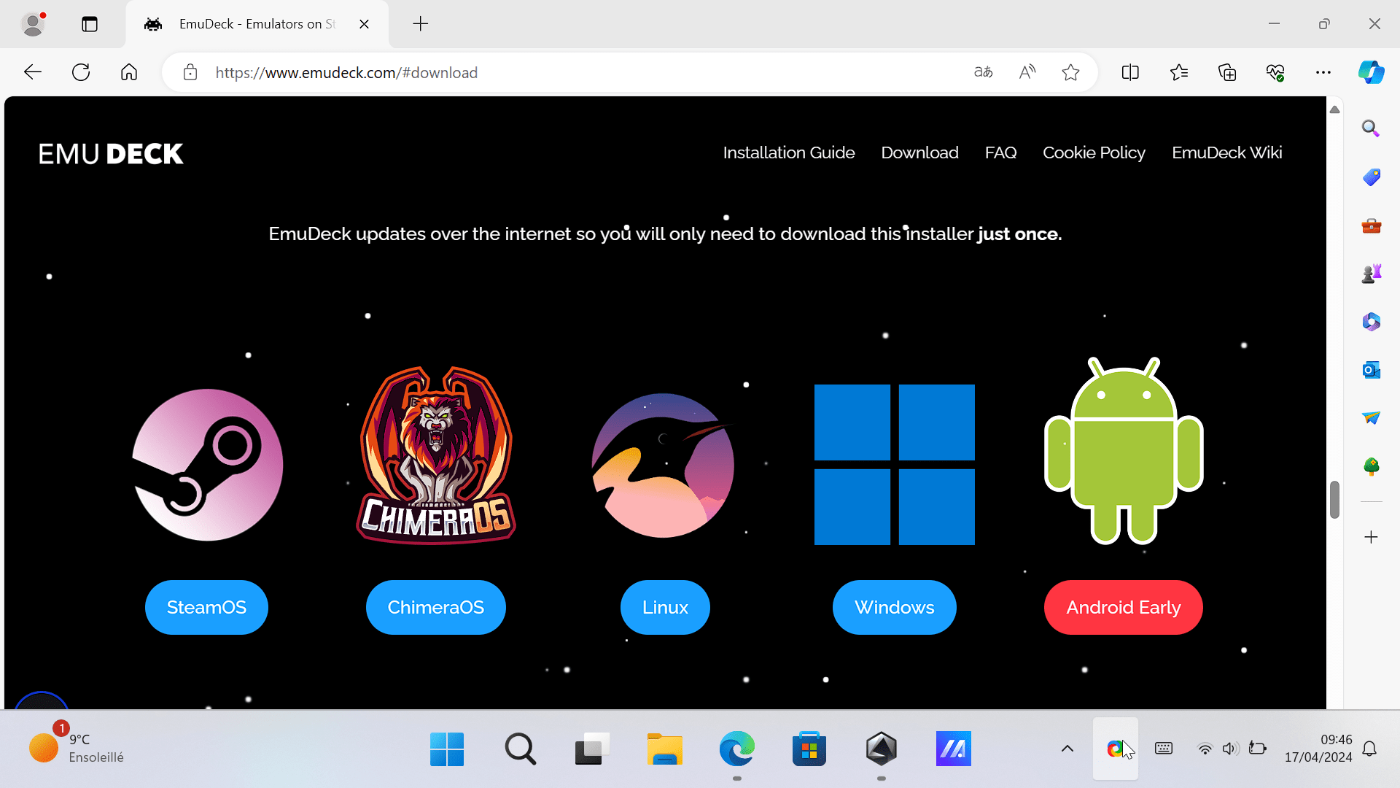Launch File Explorer from taskbar
Viewport: 1400px width, 788px height.
(x=664, y=749)
